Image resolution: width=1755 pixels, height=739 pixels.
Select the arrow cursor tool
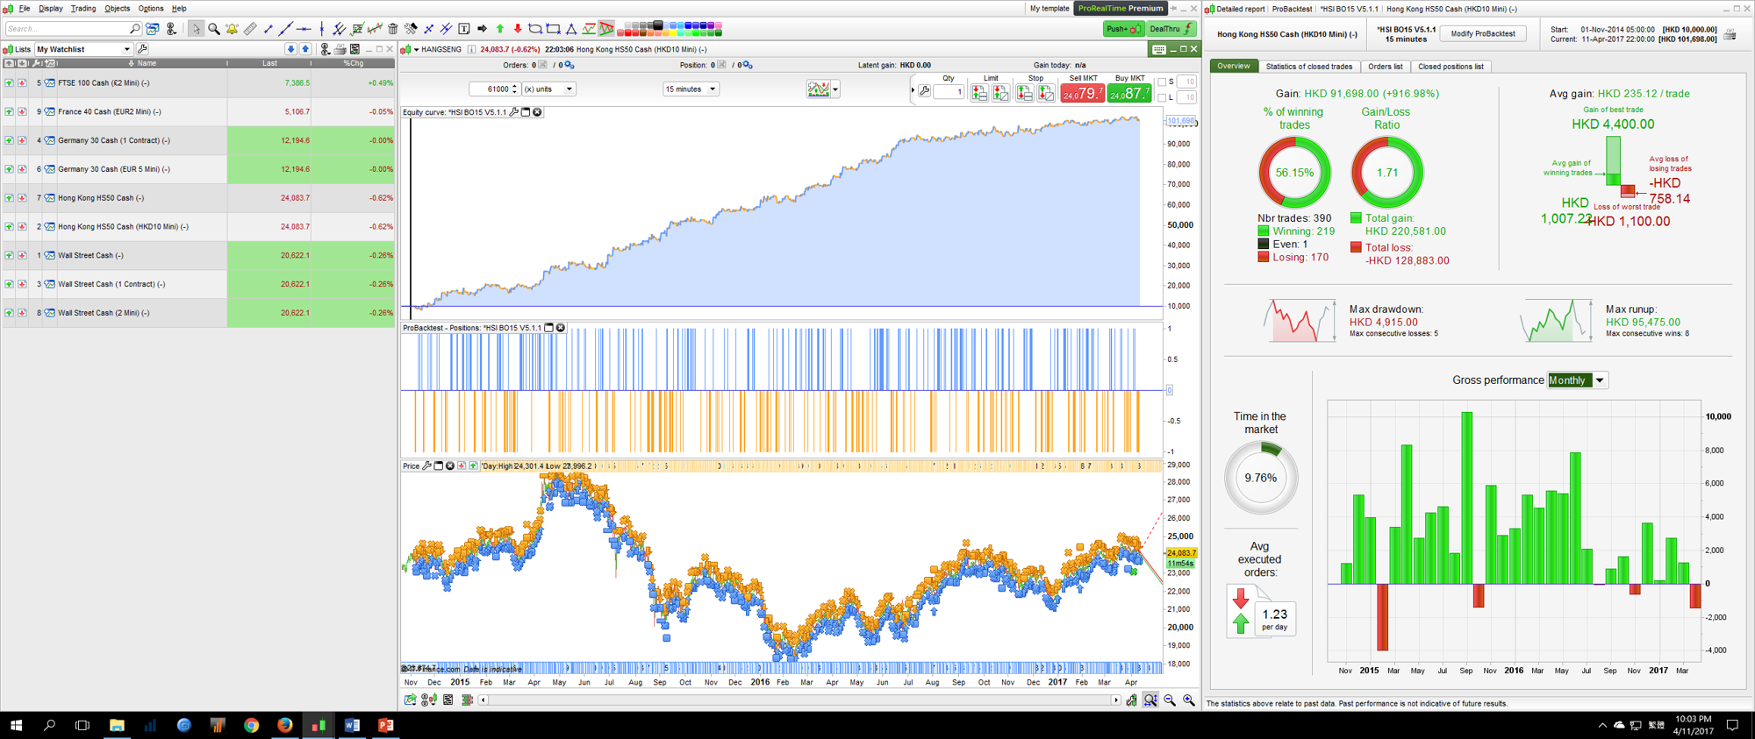point(196,29)
